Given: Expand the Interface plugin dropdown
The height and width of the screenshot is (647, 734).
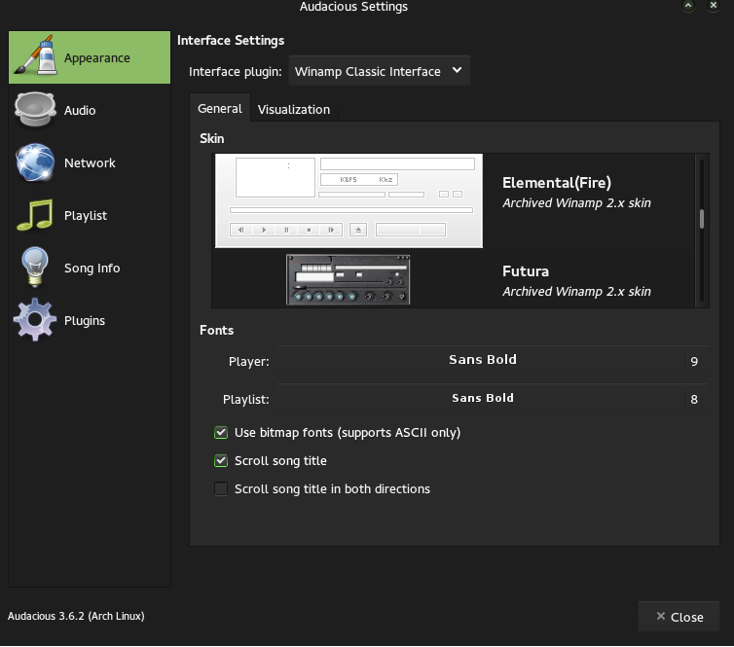Looking at the screenshot, I should pyautogui.click(x=380, y=71).
